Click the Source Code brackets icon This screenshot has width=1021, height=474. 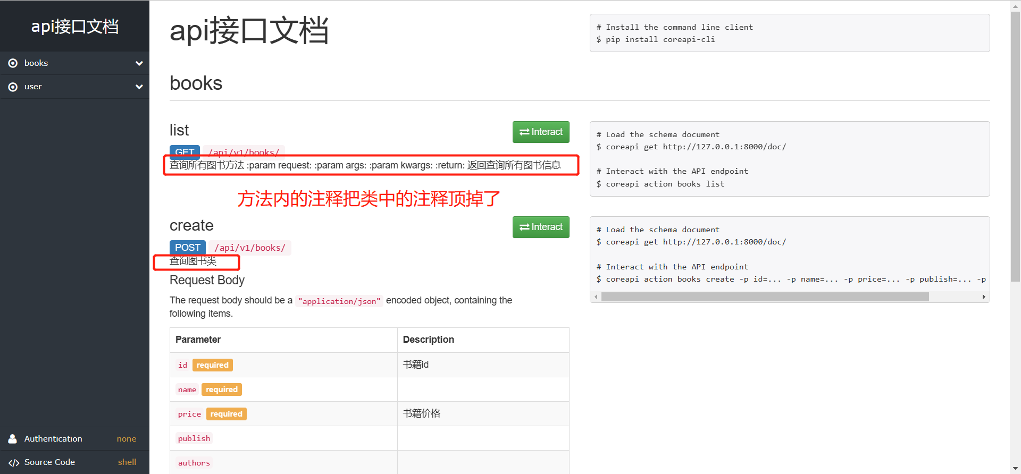click(14, 463)
